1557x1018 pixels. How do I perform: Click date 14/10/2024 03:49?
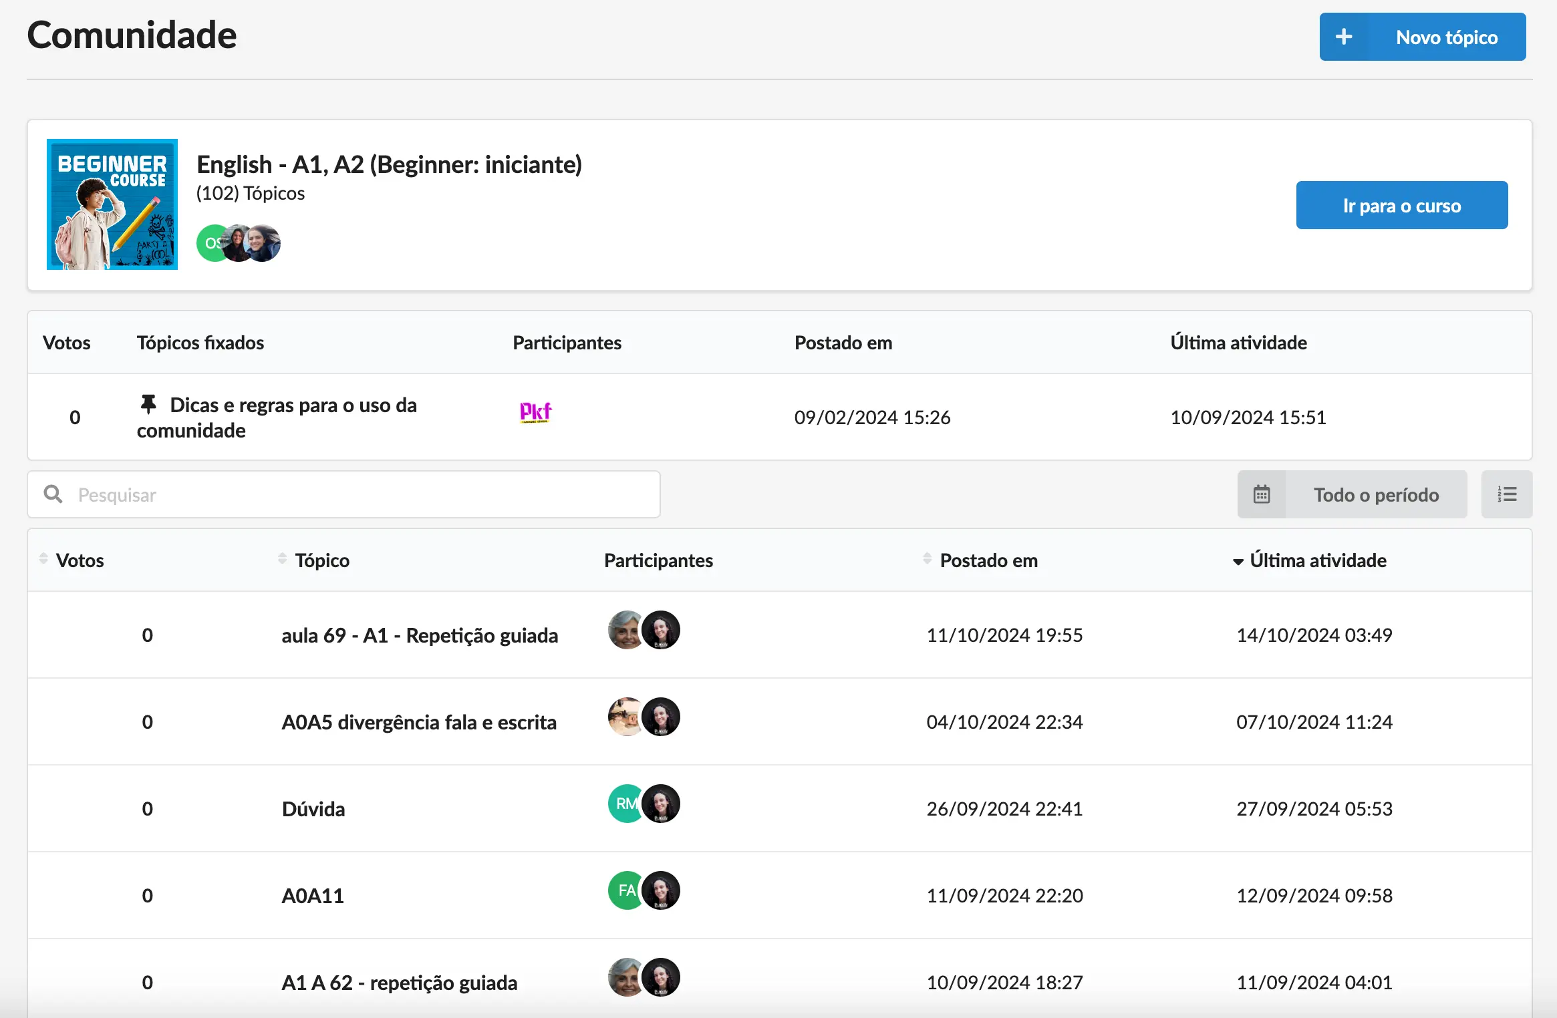click(x=1314, y=635)
